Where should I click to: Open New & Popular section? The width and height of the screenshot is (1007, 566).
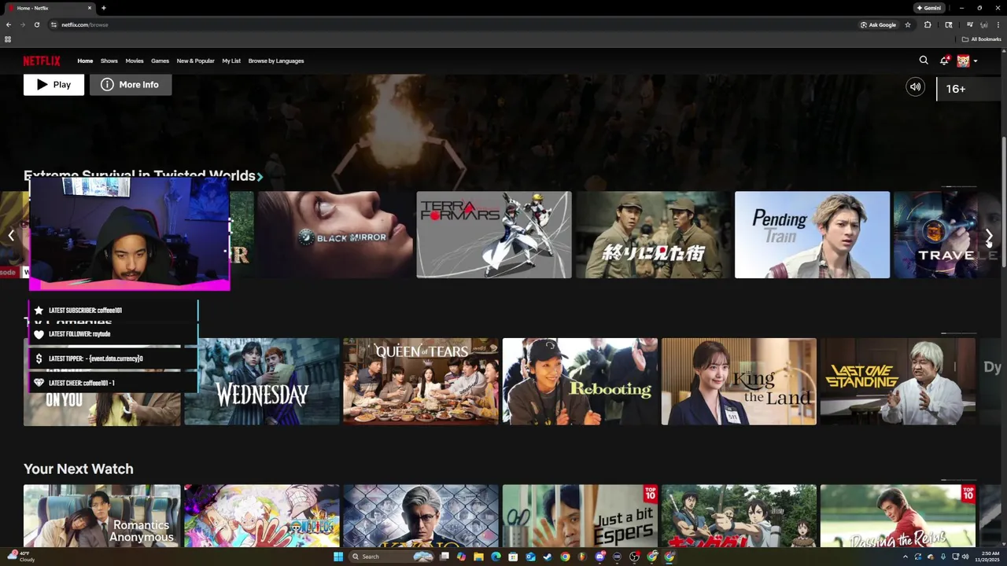pyautogui.click(x=196, y=61)
